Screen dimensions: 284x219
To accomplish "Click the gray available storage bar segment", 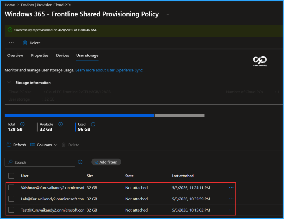I will tap(179, 115).
